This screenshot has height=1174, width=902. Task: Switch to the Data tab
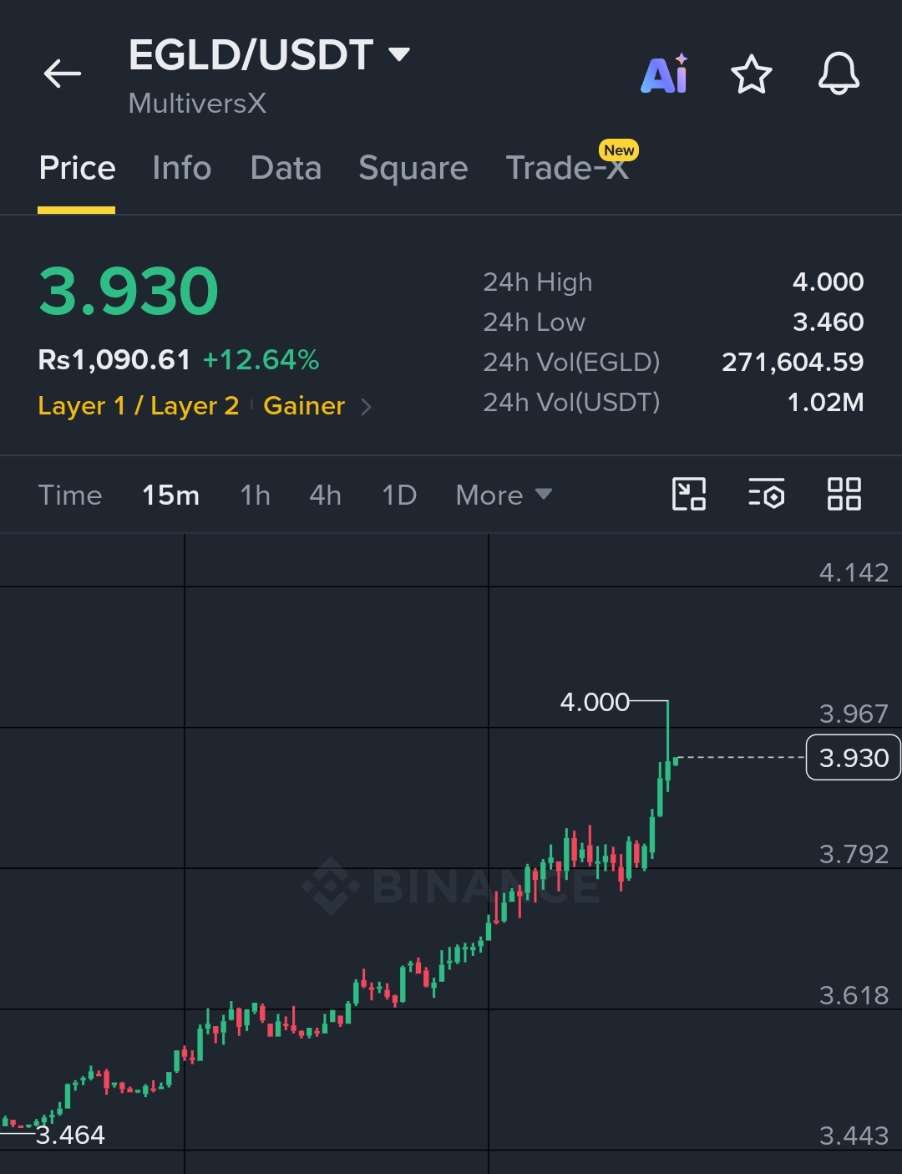(286, 168)
